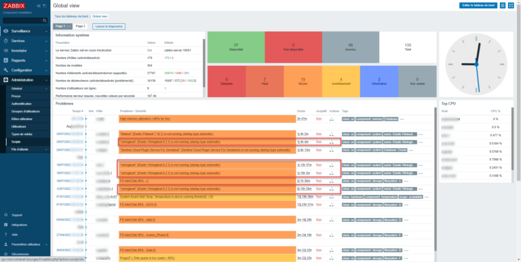Image resolution: width=521 pixels, height=262 pixels.
Task: Click the 2h 47m duration link
Action: (302, 119)
